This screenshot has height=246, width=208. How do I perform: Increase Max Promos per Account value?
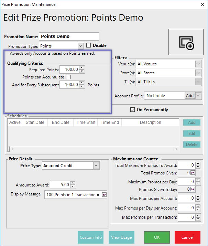pos(197,197)
